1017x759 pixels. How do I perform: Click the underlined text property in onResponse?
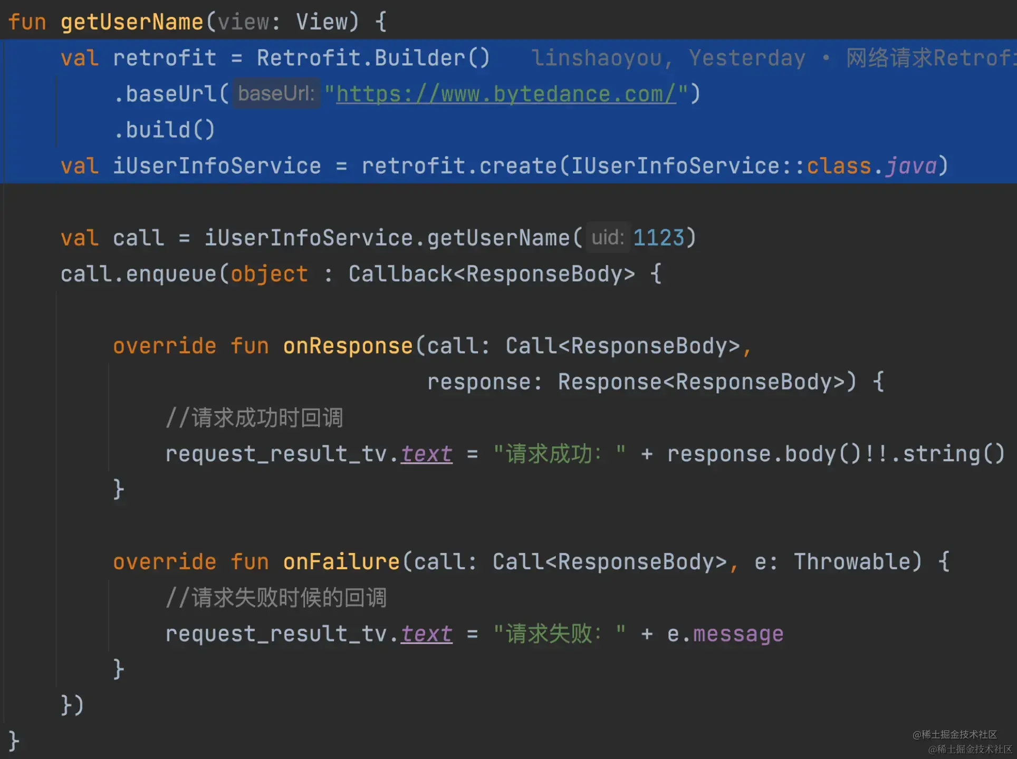426,454
